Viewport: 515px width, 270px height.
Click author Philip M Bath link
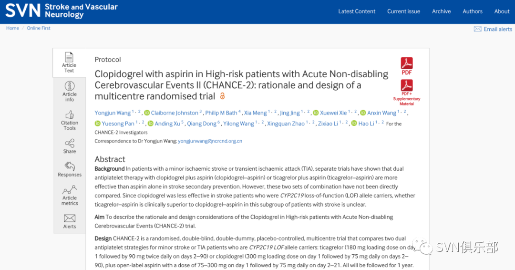[221, 113]
